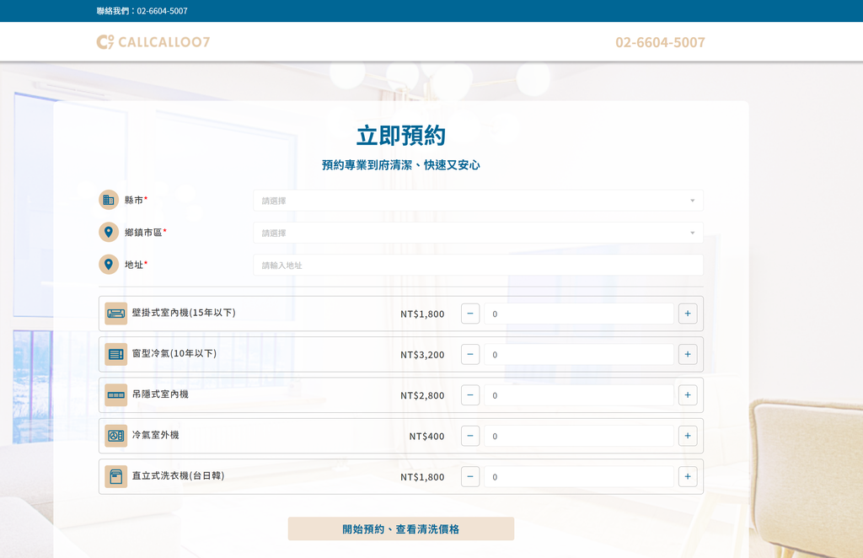Screen dimensions: 863x558
Task: Click the 開始預約、查看清洗價格 button
Action: click(x=400, y=528)
